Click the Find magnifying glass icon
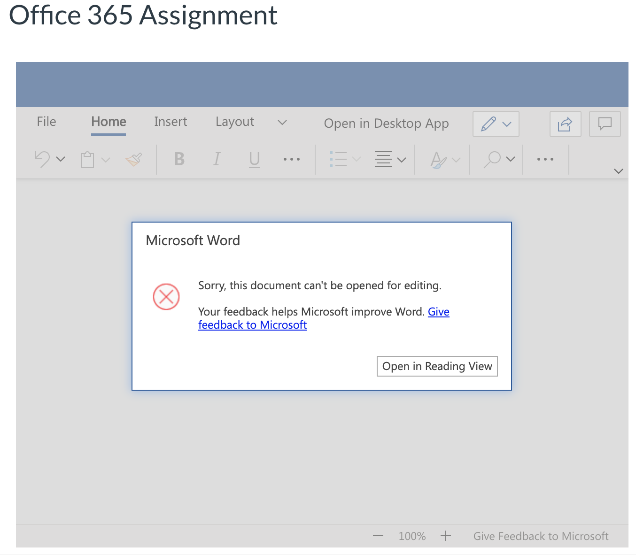The height and width of the screenshot is (555, 636). [492, 159]
